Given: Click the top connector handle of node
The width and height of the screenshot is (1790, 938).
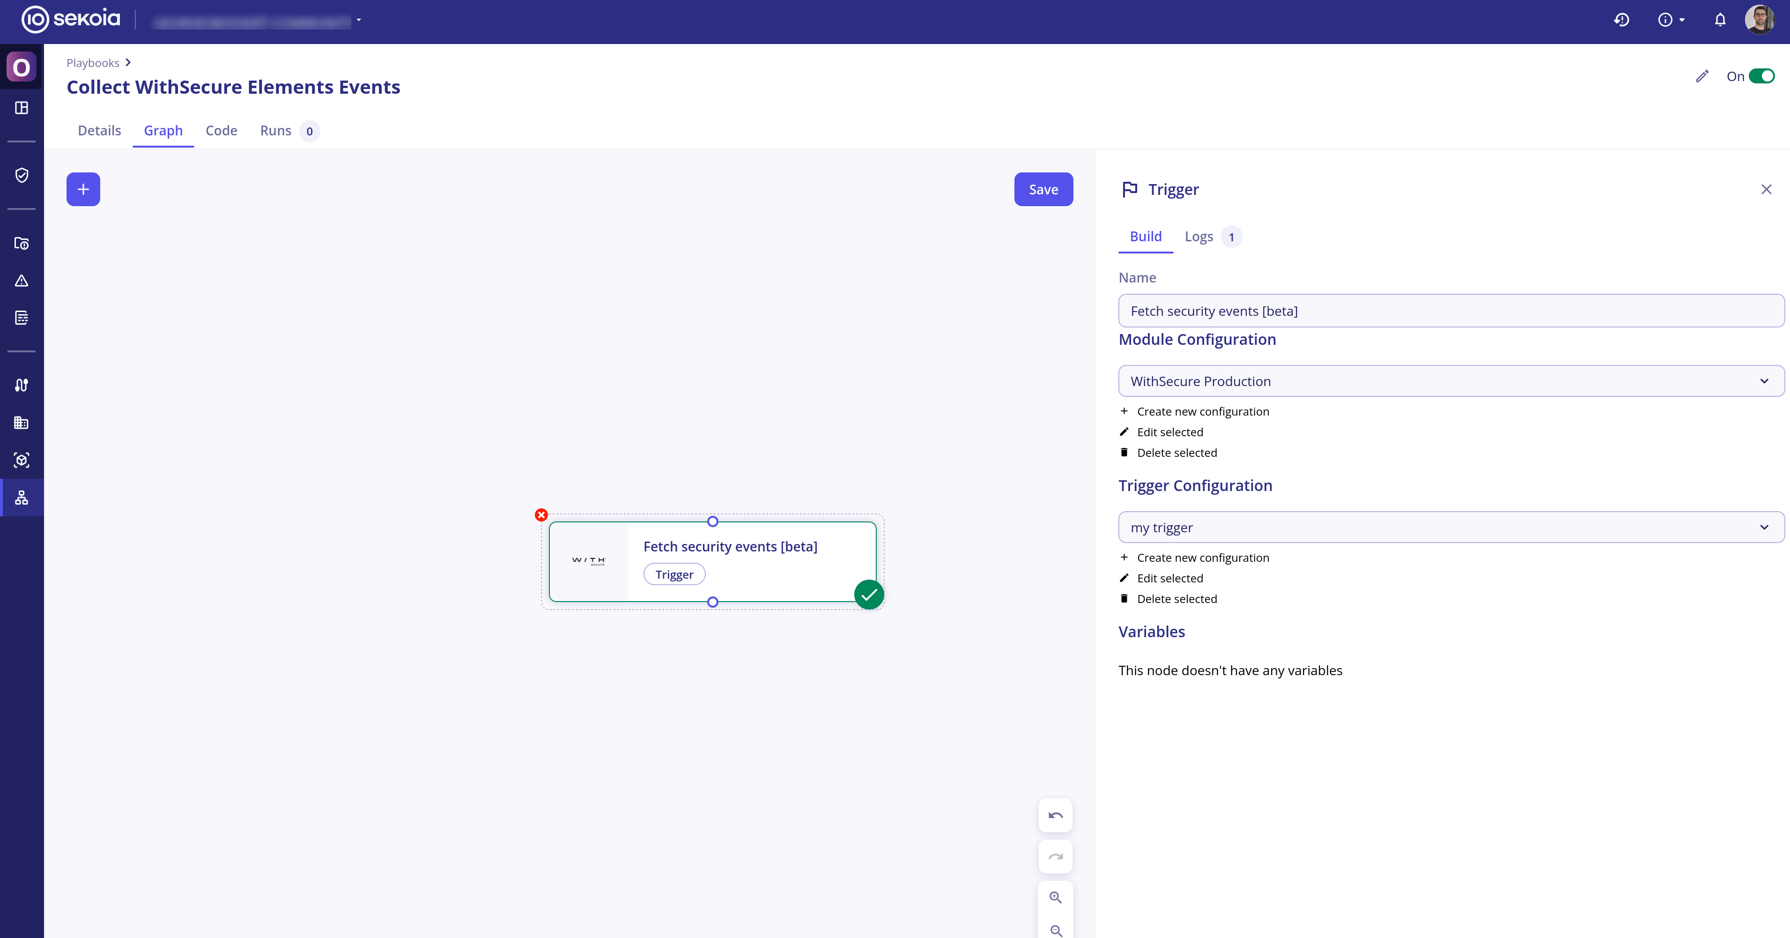Looking at the screenshot, I should (712, 521).
